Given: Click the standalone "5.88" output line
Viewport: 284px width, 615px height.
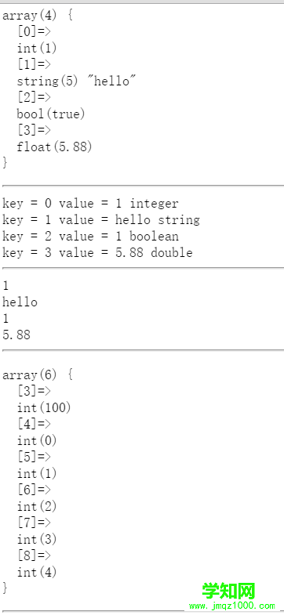Looking at the screenshot, I should [16, 335].
